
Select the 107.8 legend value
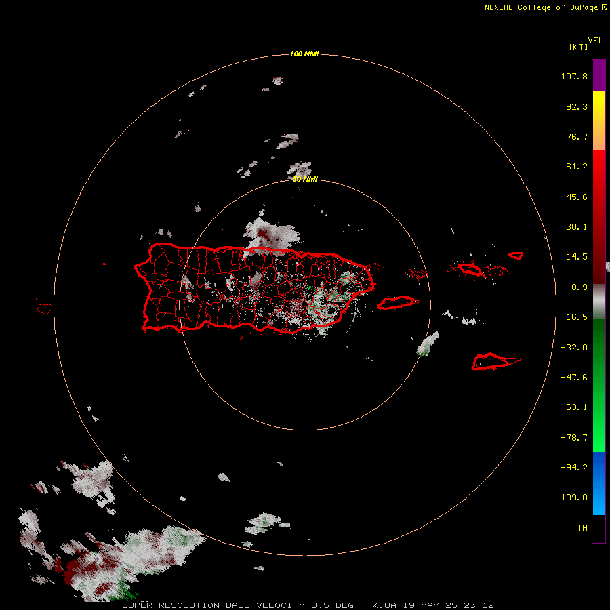(x=574, y=76)
